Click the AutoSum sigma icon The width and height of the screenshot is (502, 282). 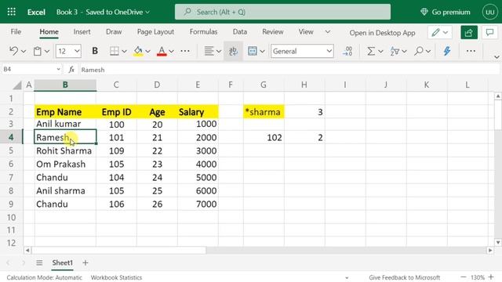[x=371, y=51]
